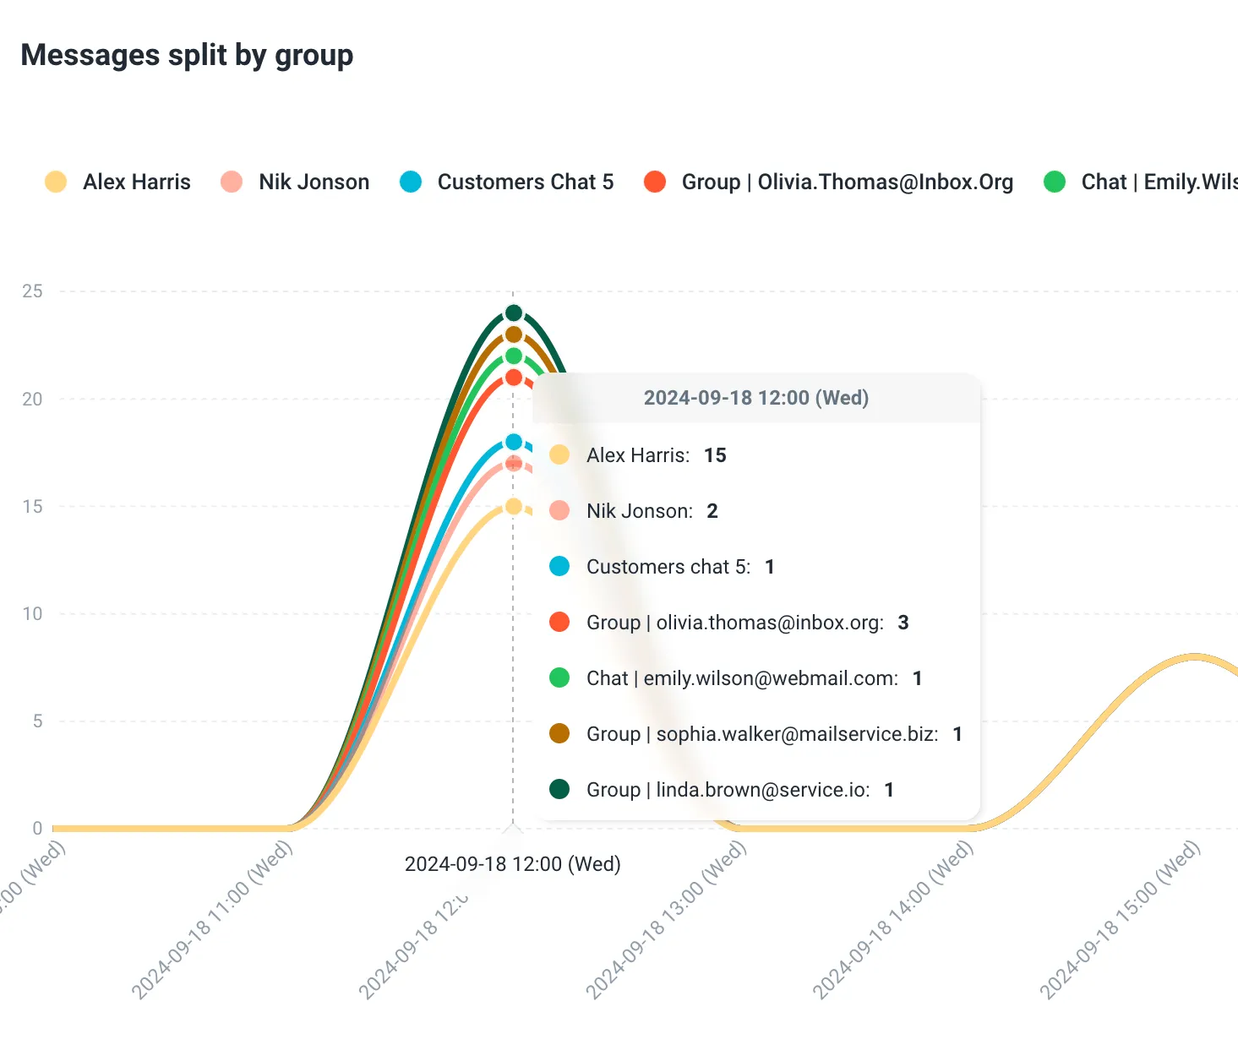The width and height of the screenshot is (1238, 1061).
Task: Click the x-axis label 2024-09-18 13:00 (Wed)
Action: click(666, 921)
